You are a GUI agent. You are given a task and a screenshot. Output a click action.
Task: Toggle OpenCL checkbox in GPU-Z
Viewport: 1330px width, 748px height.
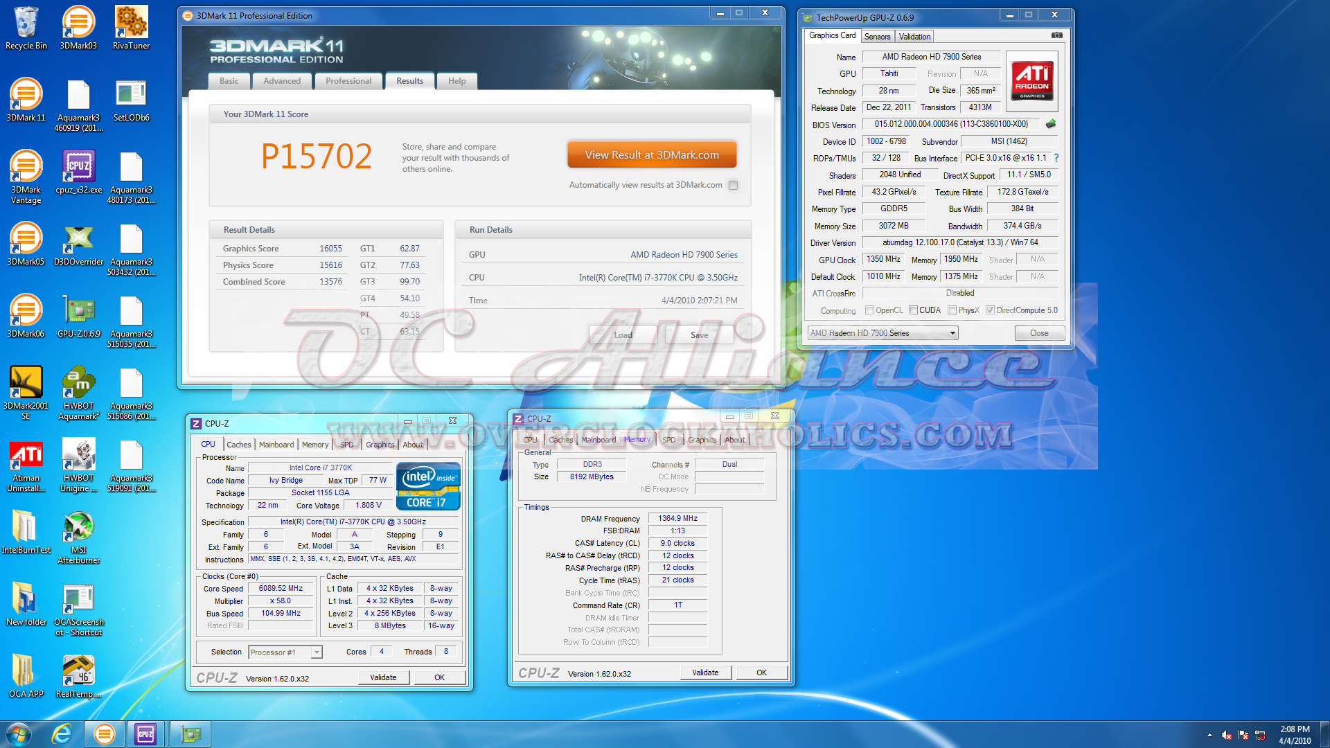(869, 310)
